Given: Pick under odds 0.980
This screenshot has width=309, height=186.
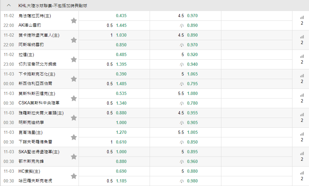Looking at the screenshot, I should tap(192, 181).
